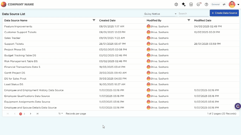The height and width of the screenshot is (135, 241).
Task: Open the store marketplace icon
Action: (x=191, y=4)
